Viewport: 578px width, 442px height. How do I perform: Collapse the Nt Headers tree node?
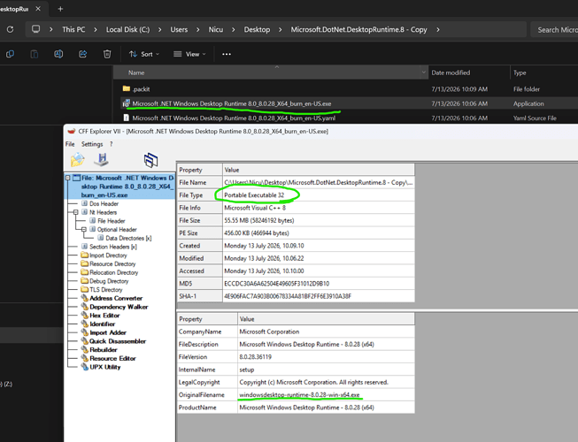point(75,212)
